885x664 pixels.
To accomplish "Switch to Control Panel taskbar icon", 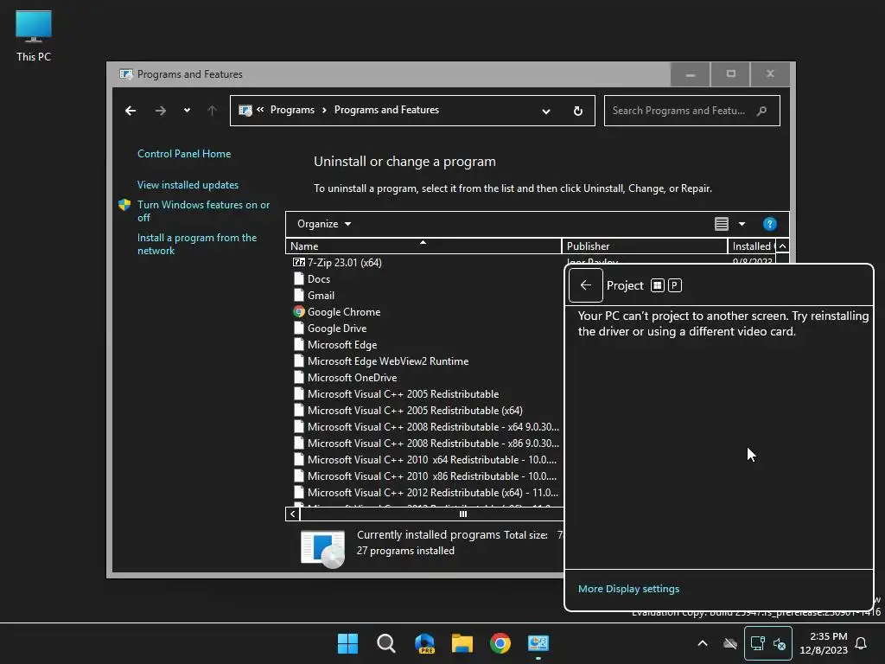I will [x=538, y=643].
